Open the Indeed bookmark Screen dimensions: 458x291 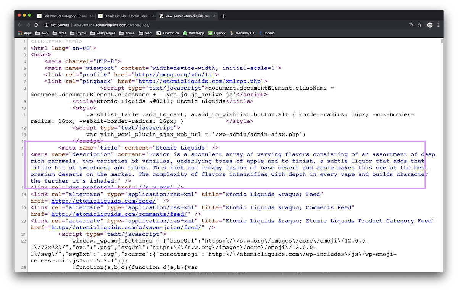click(266, 33)
